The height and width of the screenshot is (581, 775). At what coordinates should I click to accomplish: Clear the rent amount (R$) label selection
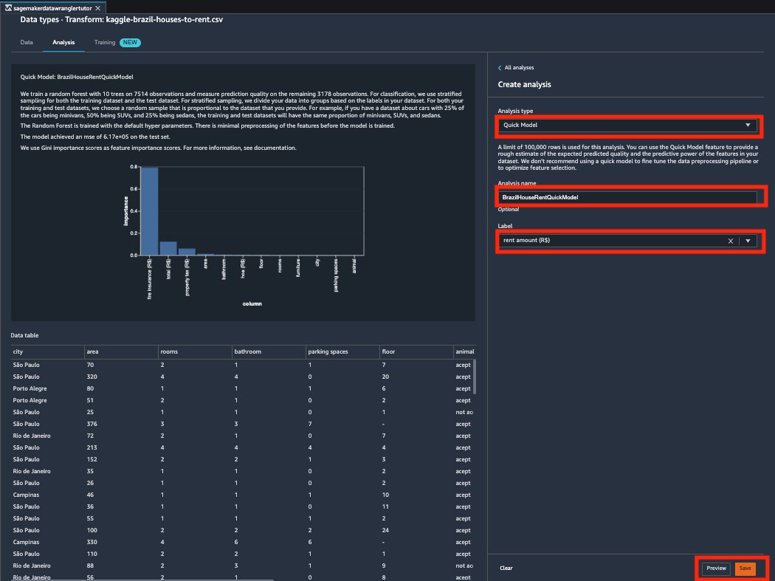click(731, 241)
